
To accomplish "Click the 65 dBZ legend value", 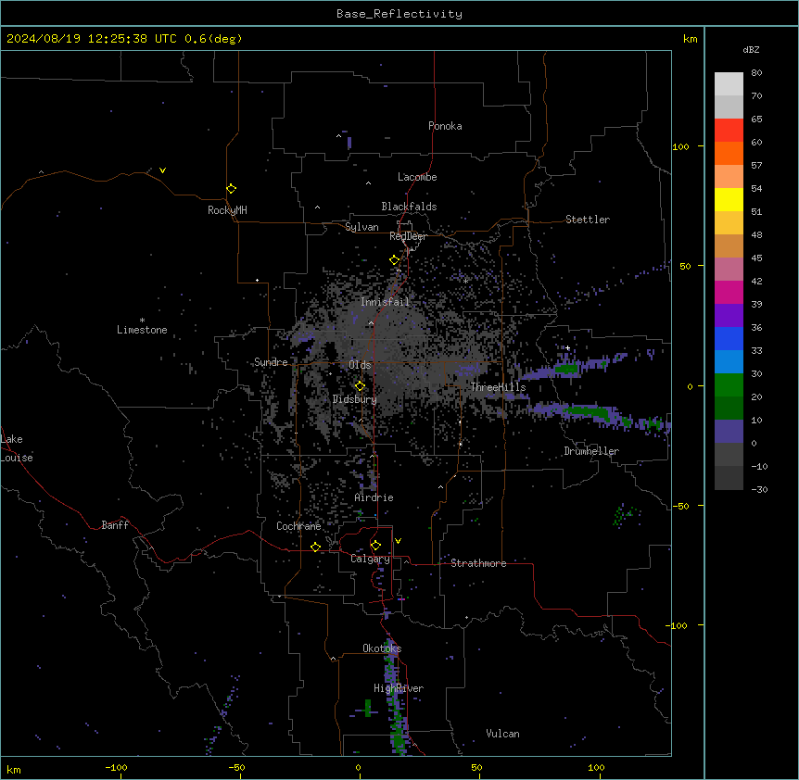I will (x=756, y=120).
